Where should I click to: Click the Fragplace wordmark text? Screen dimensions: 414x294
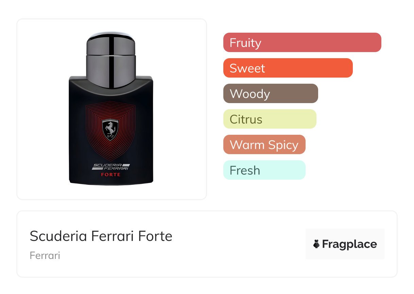click(x=349, y=244)
